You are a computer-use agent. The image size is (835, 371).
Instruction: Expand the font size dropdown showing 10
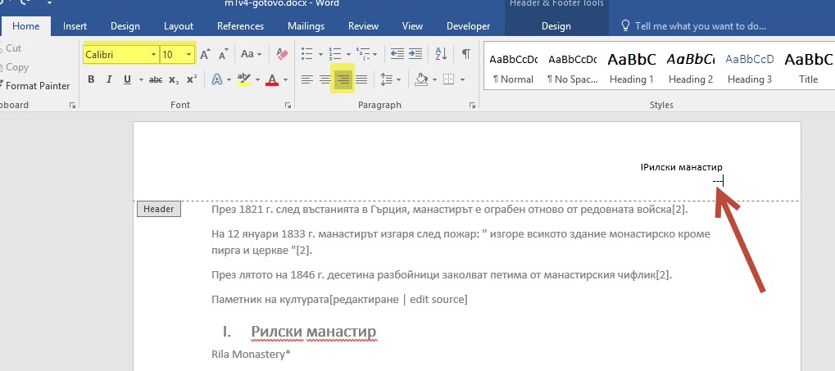pyautogui.click(x=189, y=55)
